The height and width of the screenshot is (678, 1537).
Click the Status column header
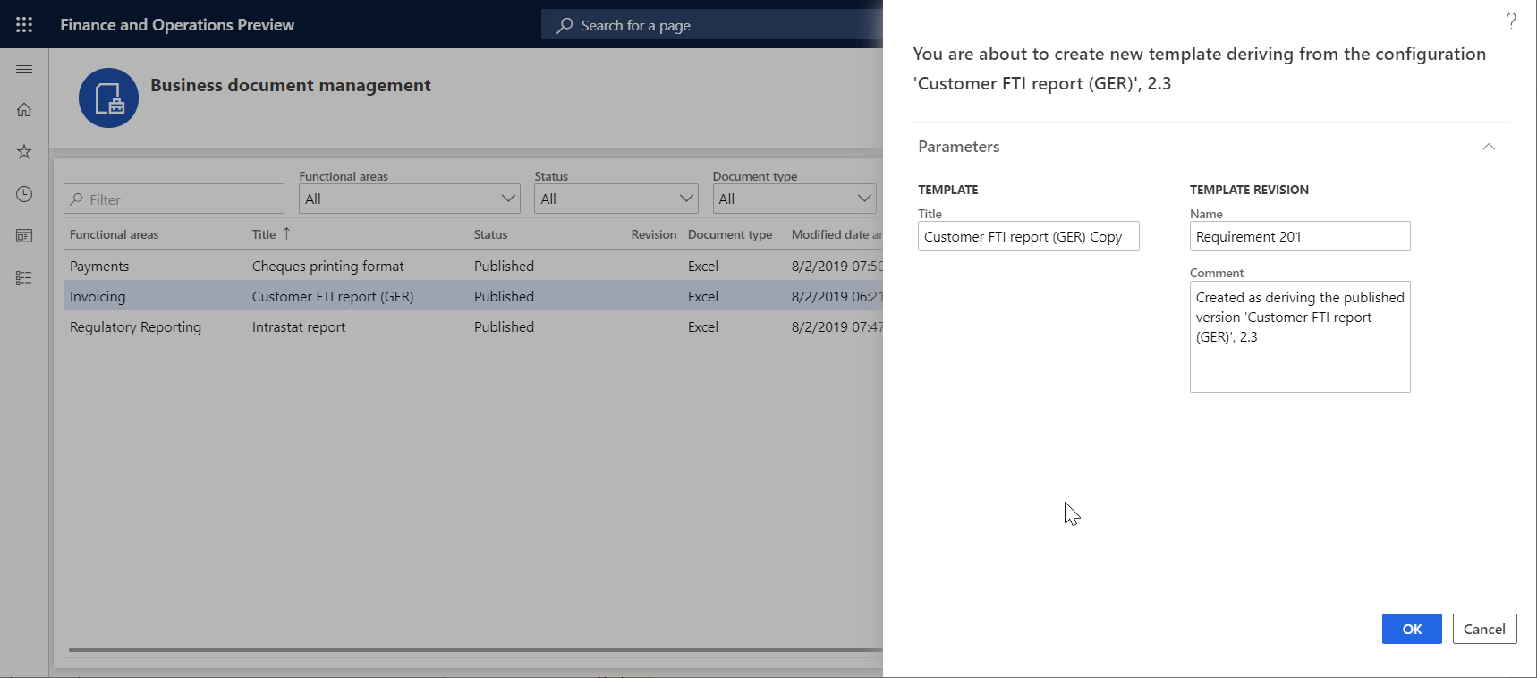tap(490, 234)
